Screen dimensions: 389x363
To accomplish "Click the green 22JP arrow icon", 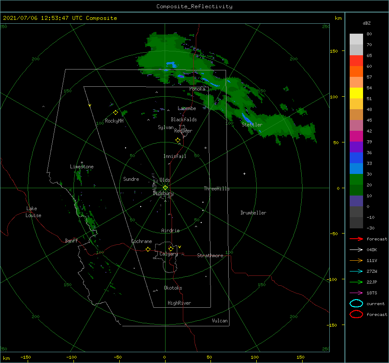I will pyautogui.click(x=356, y=282).
